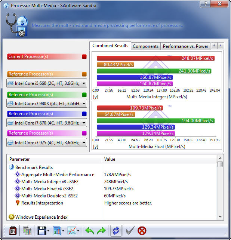The width and height of the screenshot is (231, 240).
Task: Click the 178.9MPixel/s aggregate value
Action: tap(118, 175)
